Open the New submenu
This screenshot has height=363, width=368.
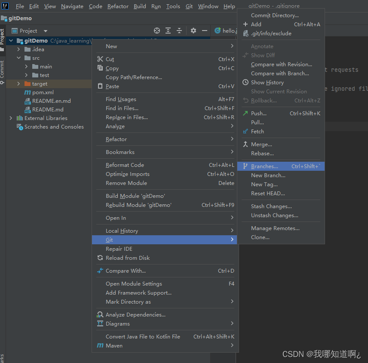pyautogui.click(x=165, y=46)
